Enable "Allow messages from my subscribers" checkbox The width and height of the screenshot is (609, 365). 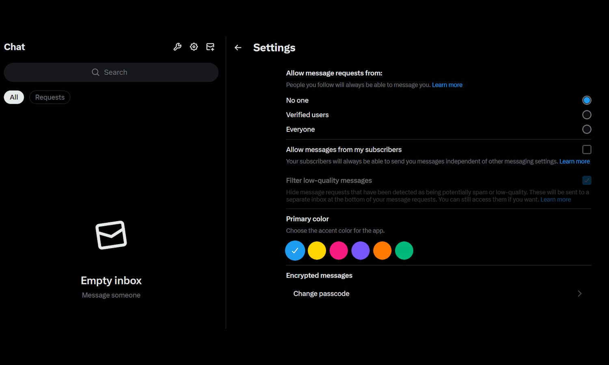587,150
